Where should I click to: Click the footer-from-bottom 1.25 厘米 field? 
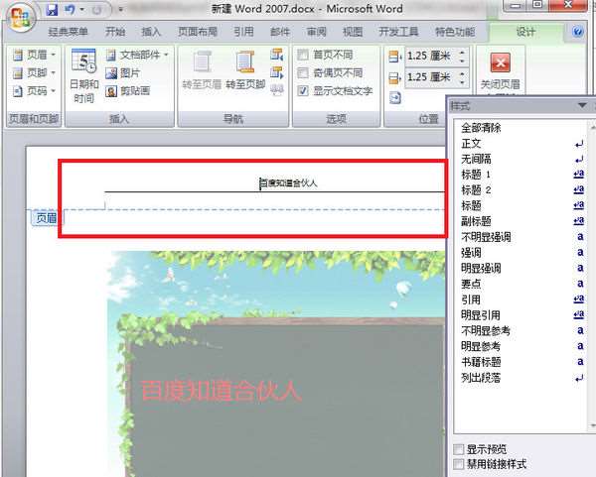pyautogui.click(x=430, y=77)
